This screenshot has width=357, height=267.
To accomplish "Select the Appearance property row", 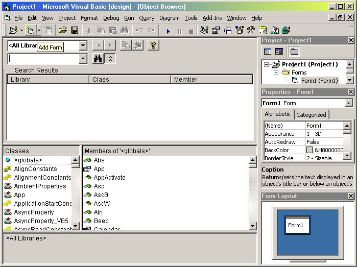I will click(x=304, y=134).
